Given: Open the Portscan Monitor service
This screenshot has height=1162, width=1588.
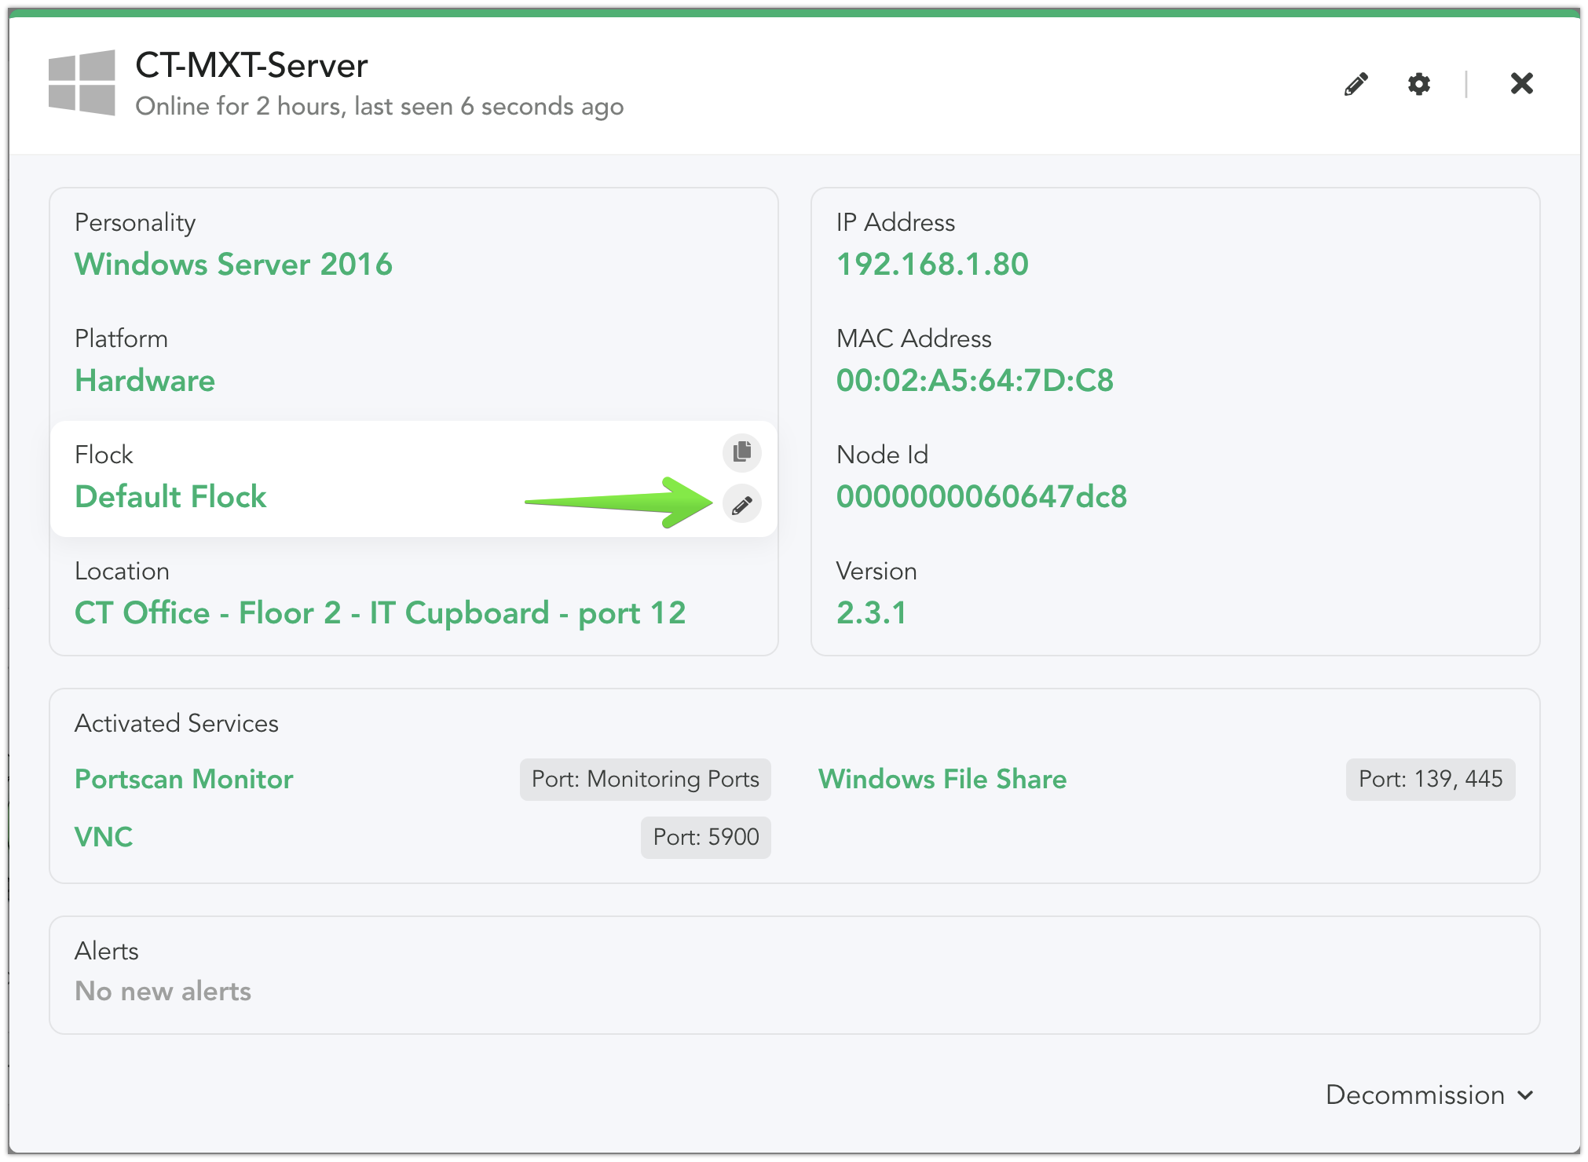Looking at the screenshot, I should coord(184,779).
